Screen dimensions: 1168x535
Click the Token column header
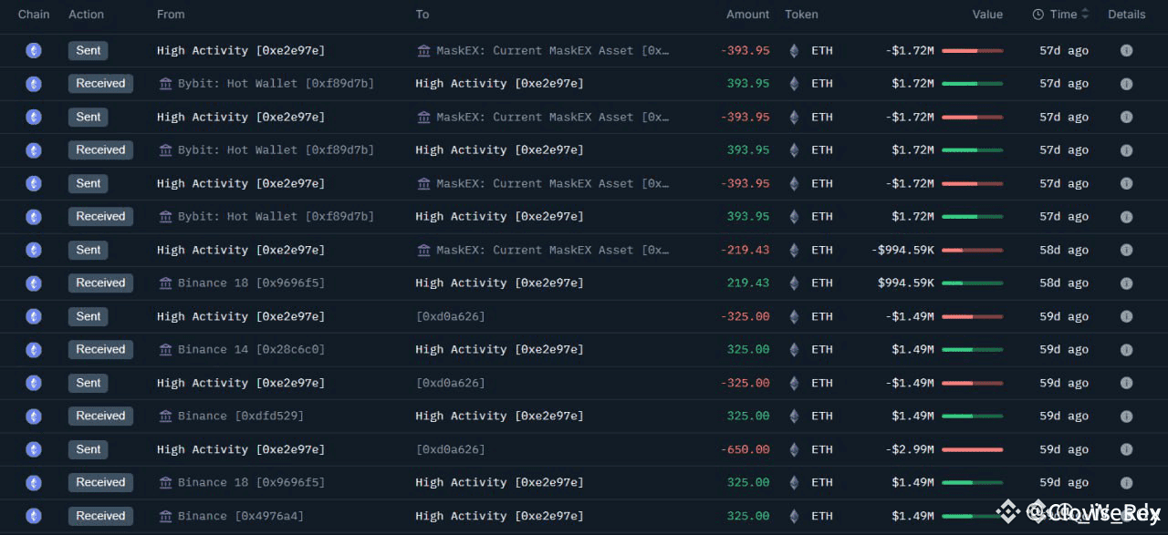tap(802, 14)
